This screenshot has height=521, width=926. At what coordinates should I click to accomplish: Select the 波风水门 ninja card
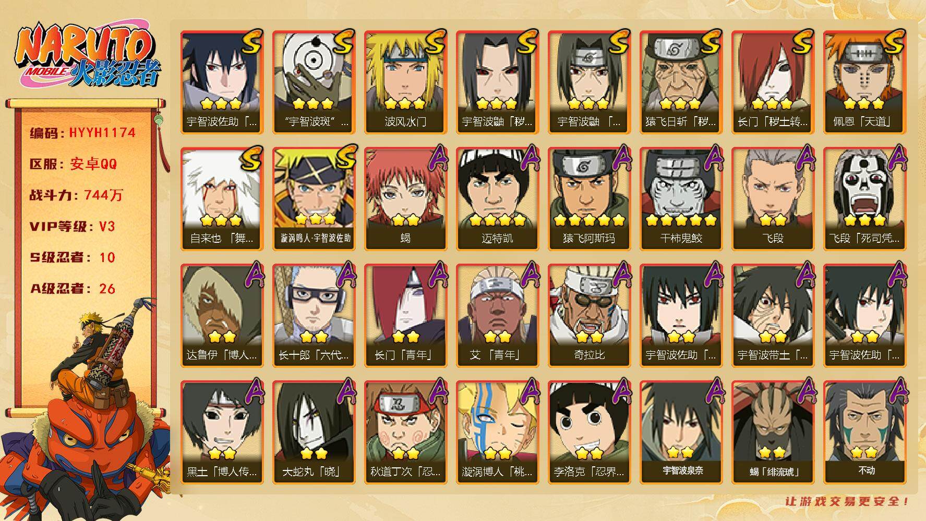405,82
